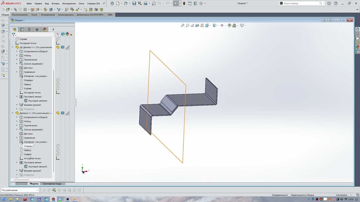The image size is (360, 202).
Task: Expand Базовая кромка1 under Деталь2
Action: tap(17, 171)
